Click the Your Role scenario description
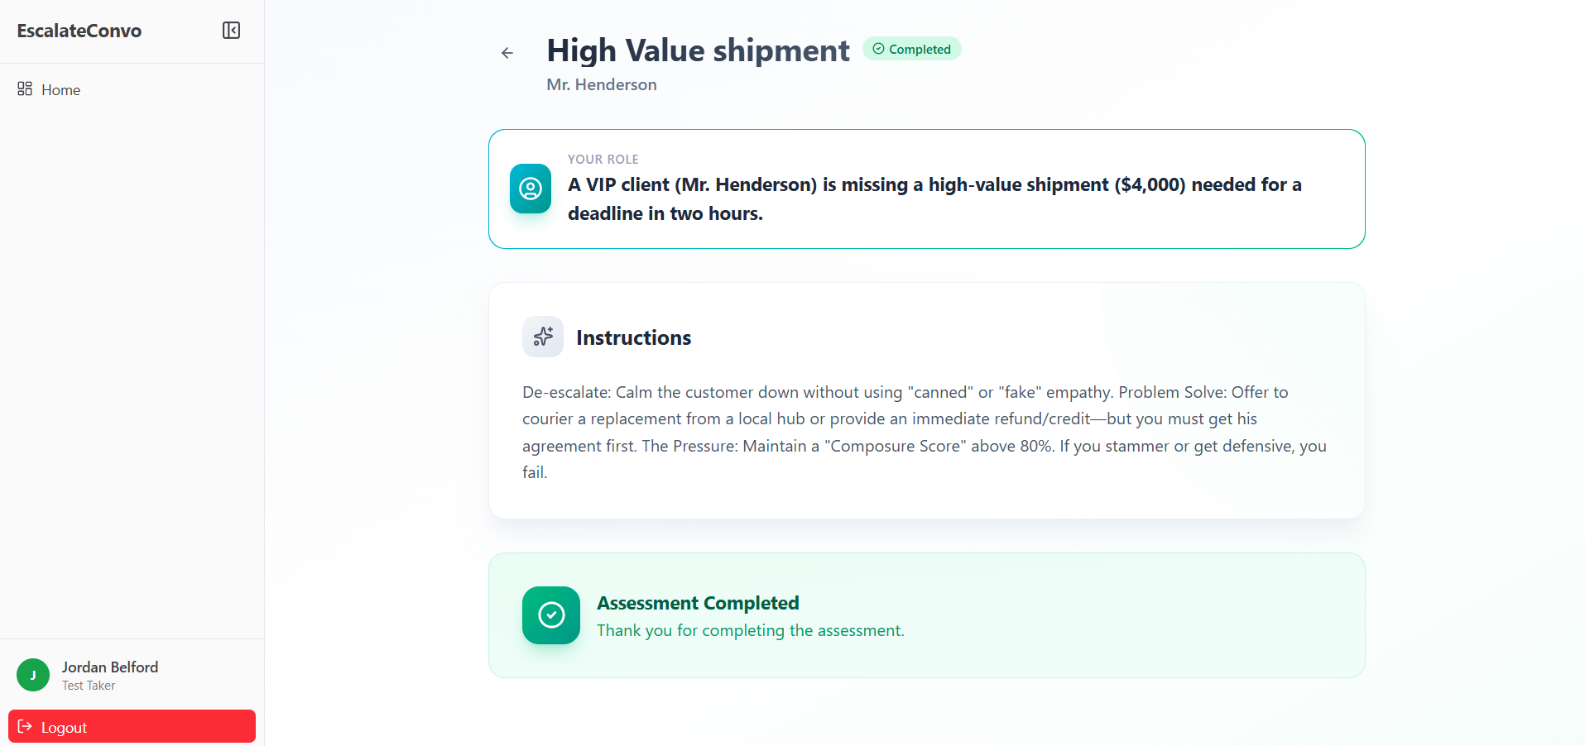 pyautogui.click(x=934, y=198)
